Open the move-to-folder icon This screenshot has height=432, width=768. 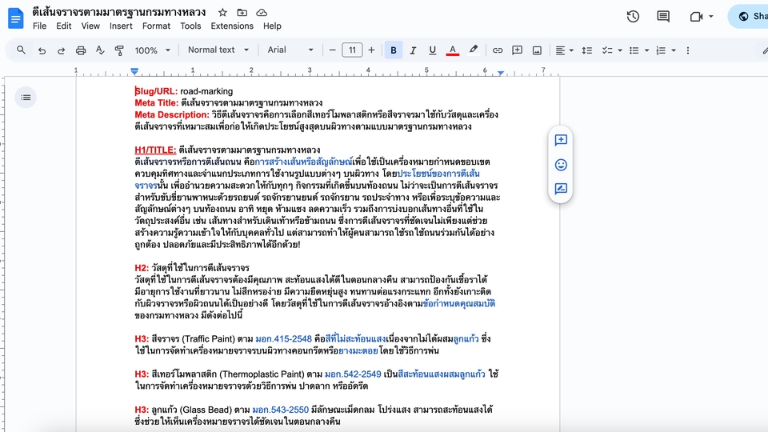tap(242, 12)
